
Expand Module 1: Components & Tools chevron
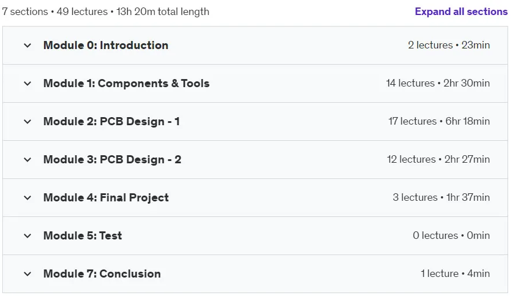click(x=28, y=84)
